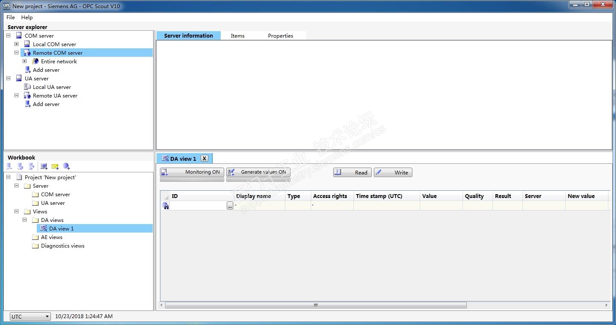This screenshot has height=325, width=616.
Task: Select the Entire network globe icon
Action: click(x=35, y=61)
